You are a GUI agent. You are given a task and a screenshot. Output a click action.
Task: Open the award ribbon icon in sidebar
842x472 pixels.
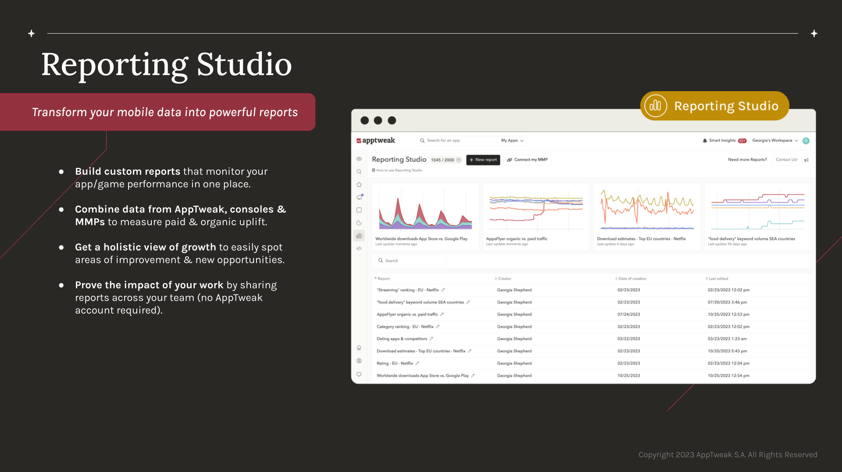point(359,348)
